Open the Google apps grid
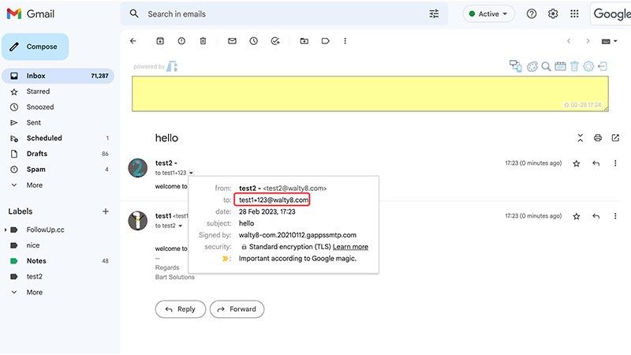631x355 pixels. [x=574, y=13]
